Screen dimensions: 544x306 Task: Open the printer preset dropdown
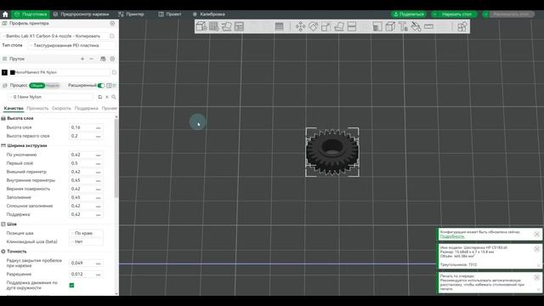click(54, 36)
